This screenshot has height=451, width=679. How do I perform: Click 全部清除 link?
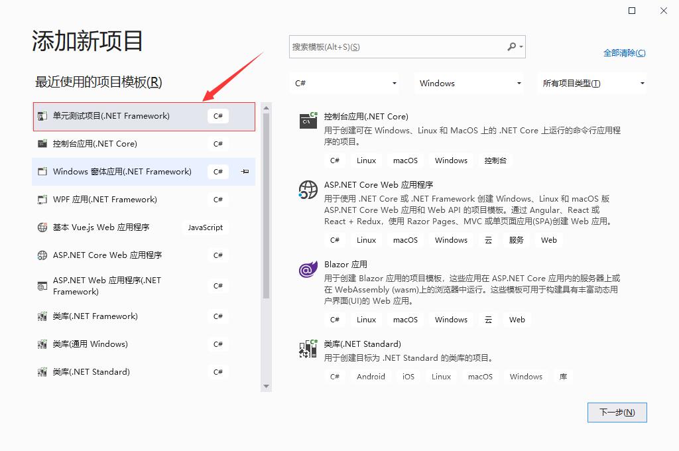coord(624,53)
